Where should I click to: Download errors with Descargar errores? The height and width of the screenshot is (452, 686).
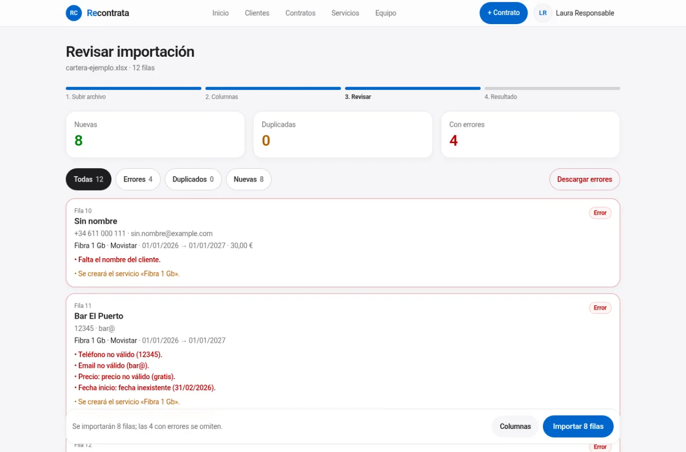click(x=585, y=179)
